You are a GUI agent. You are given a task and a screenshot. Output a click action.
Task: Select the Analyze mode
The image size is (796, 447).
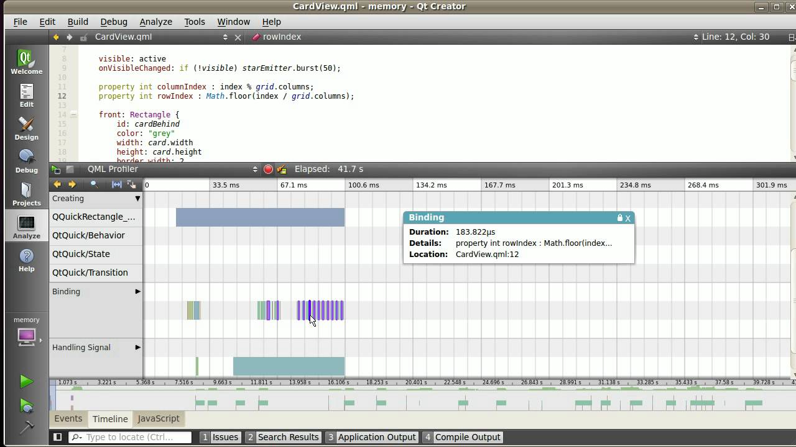(x=26, y=227)
